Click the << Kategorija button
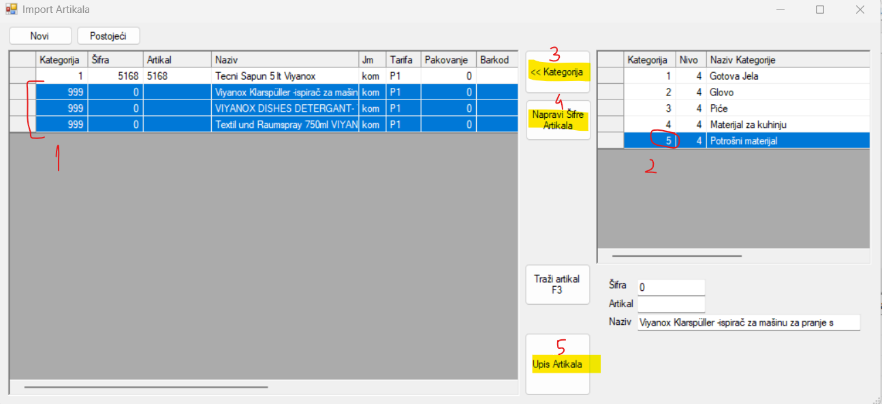The image size is (882, 404). (558, 72)
